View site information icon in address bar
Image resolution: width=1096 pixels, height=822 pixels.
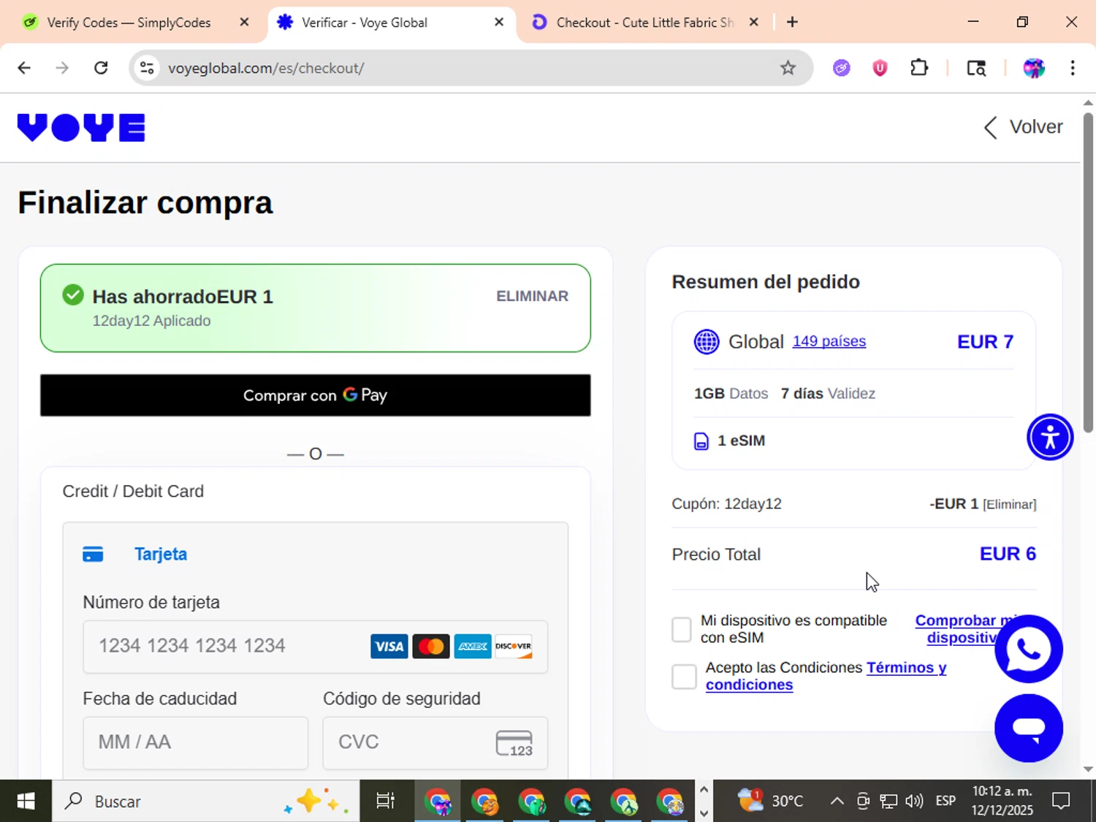pos(147,68)
